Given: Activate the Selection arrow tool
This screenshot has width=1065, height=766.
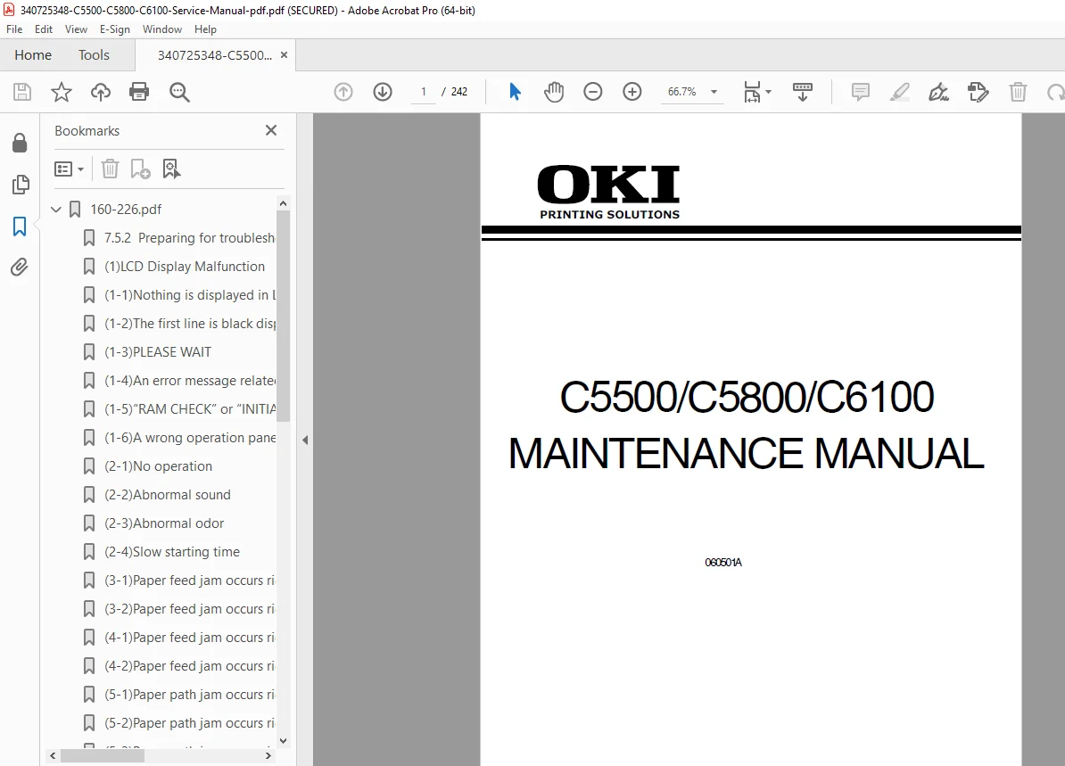Looking at the screenshot, I should click(x=515, y=92).
